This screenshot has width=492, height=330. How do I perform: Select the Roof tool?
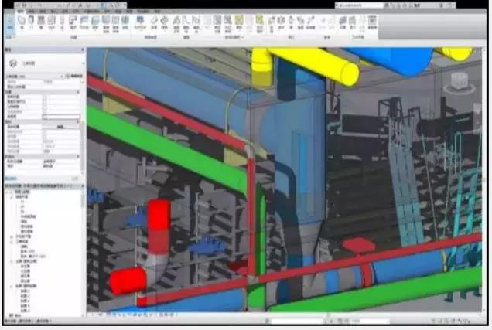click(73, 23)
